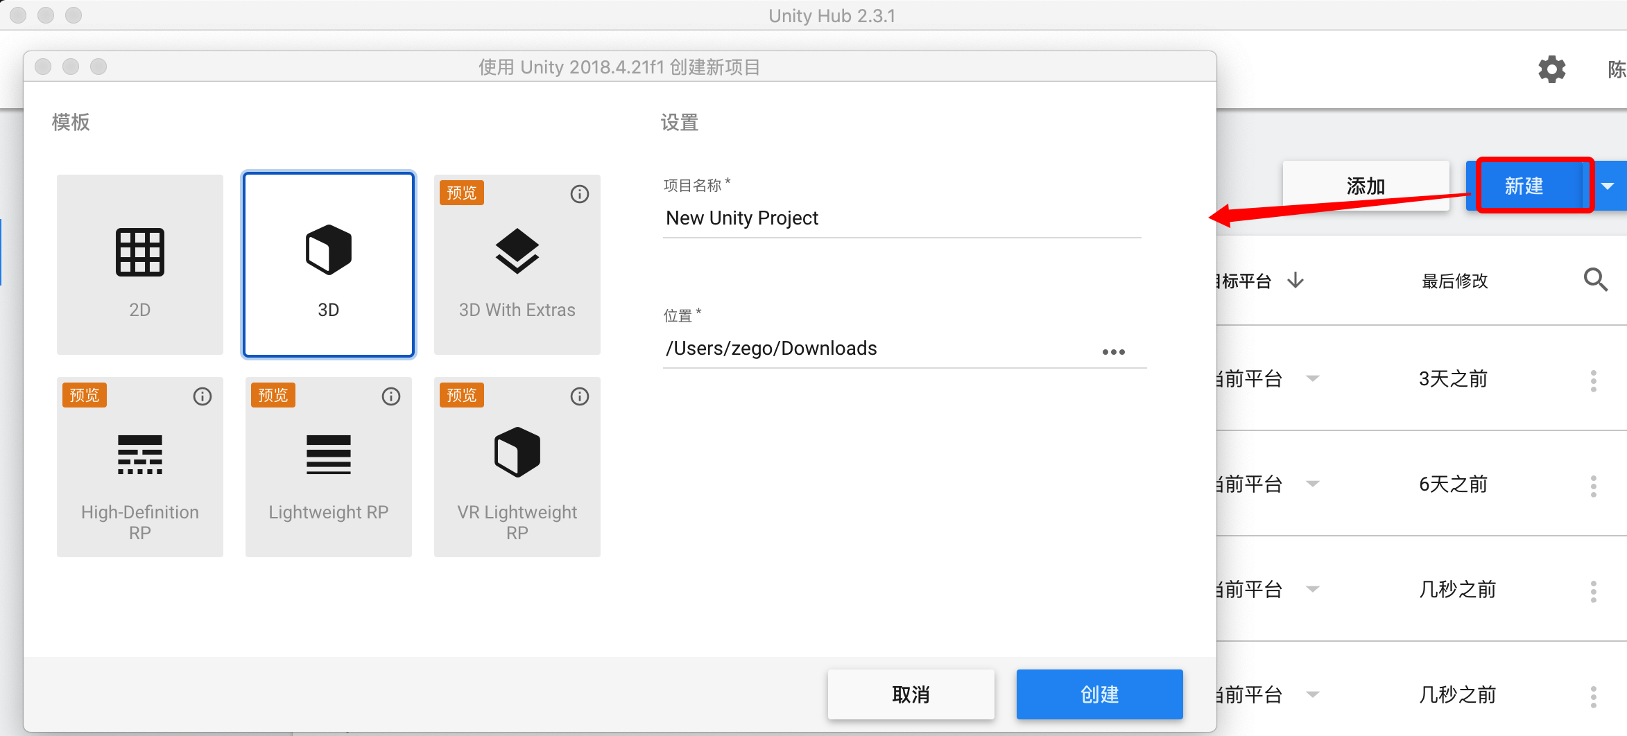
Task: Open more options for the 3天之前 project
Action: (1593, 380)
